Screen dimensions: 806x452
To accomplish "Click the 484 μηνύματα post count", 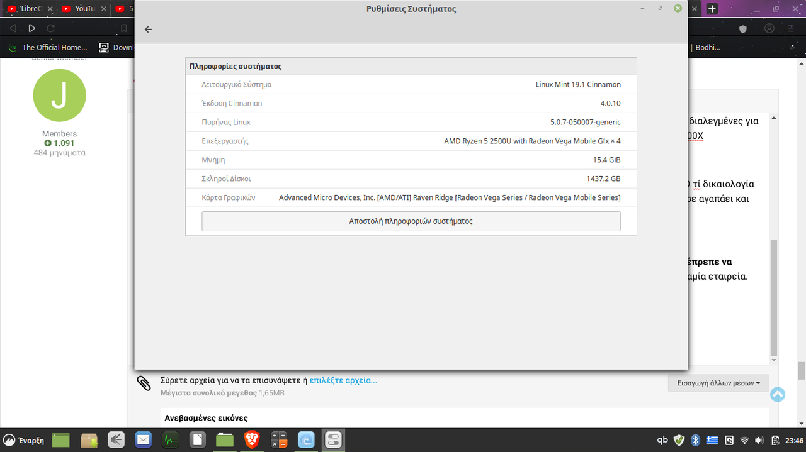I will pyautogui.click(x=59, y=153).
